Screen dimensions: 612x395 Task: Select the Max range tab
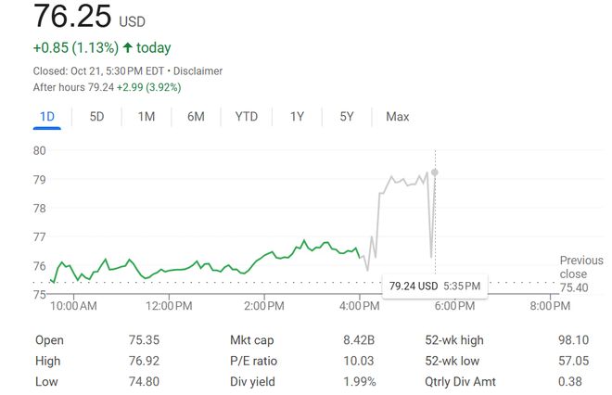click(398, 117)
